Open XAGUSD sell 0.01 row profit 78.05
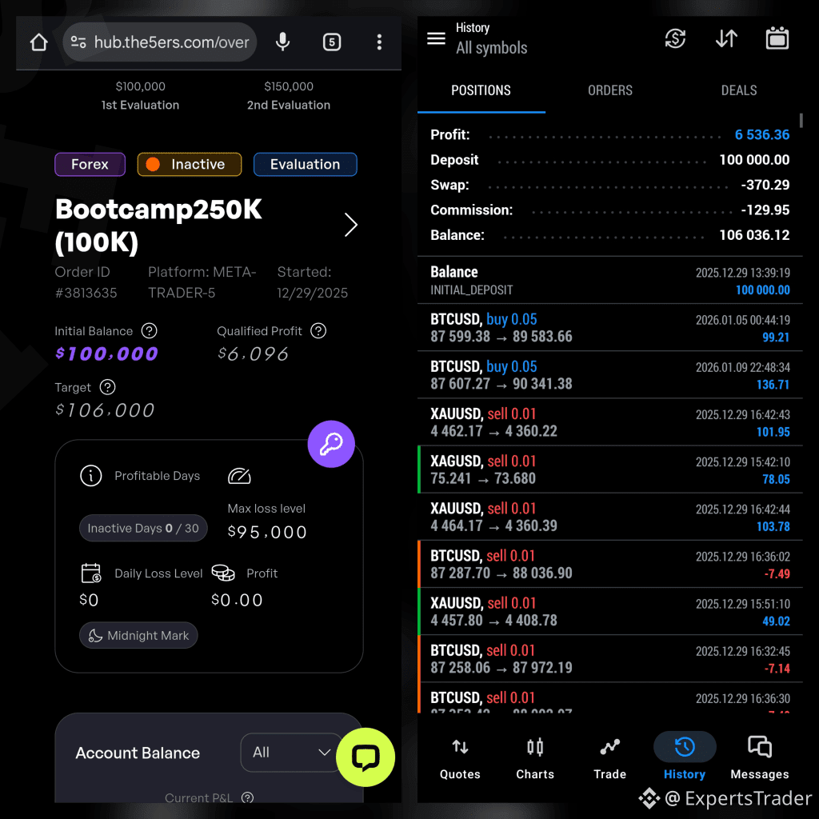Screen dimensions: 819x819 (x=610, y=469)
